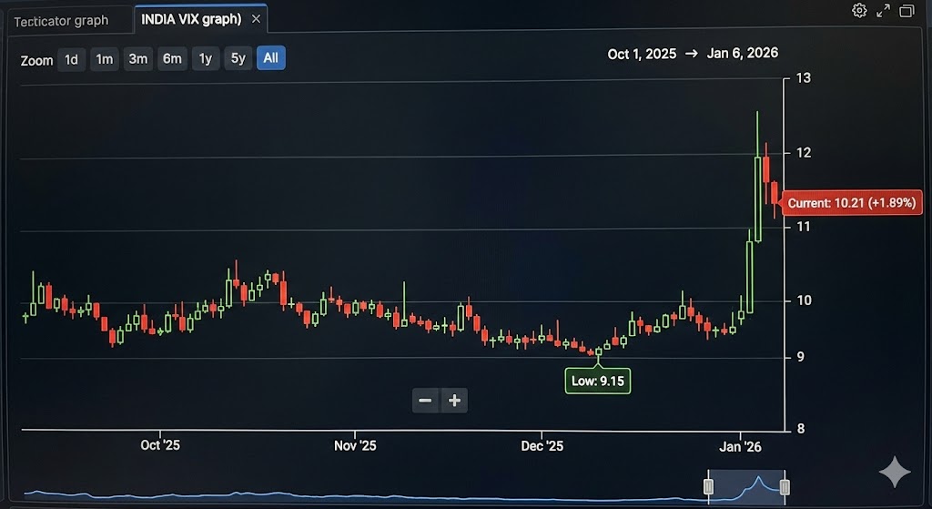Image resolution: width=932 pixels, height=509 pixels.
Task: Switch to the Tecticator graph tab
Action: 61,20
